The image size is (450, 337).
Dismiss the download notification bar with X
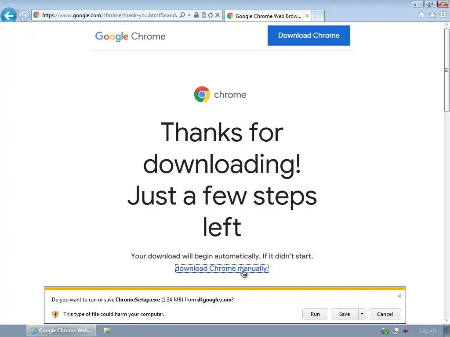coord(399,296)
